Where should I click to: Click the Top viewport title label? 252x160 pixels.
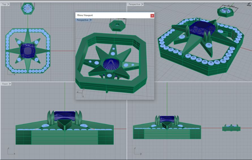tap(4, 4)
